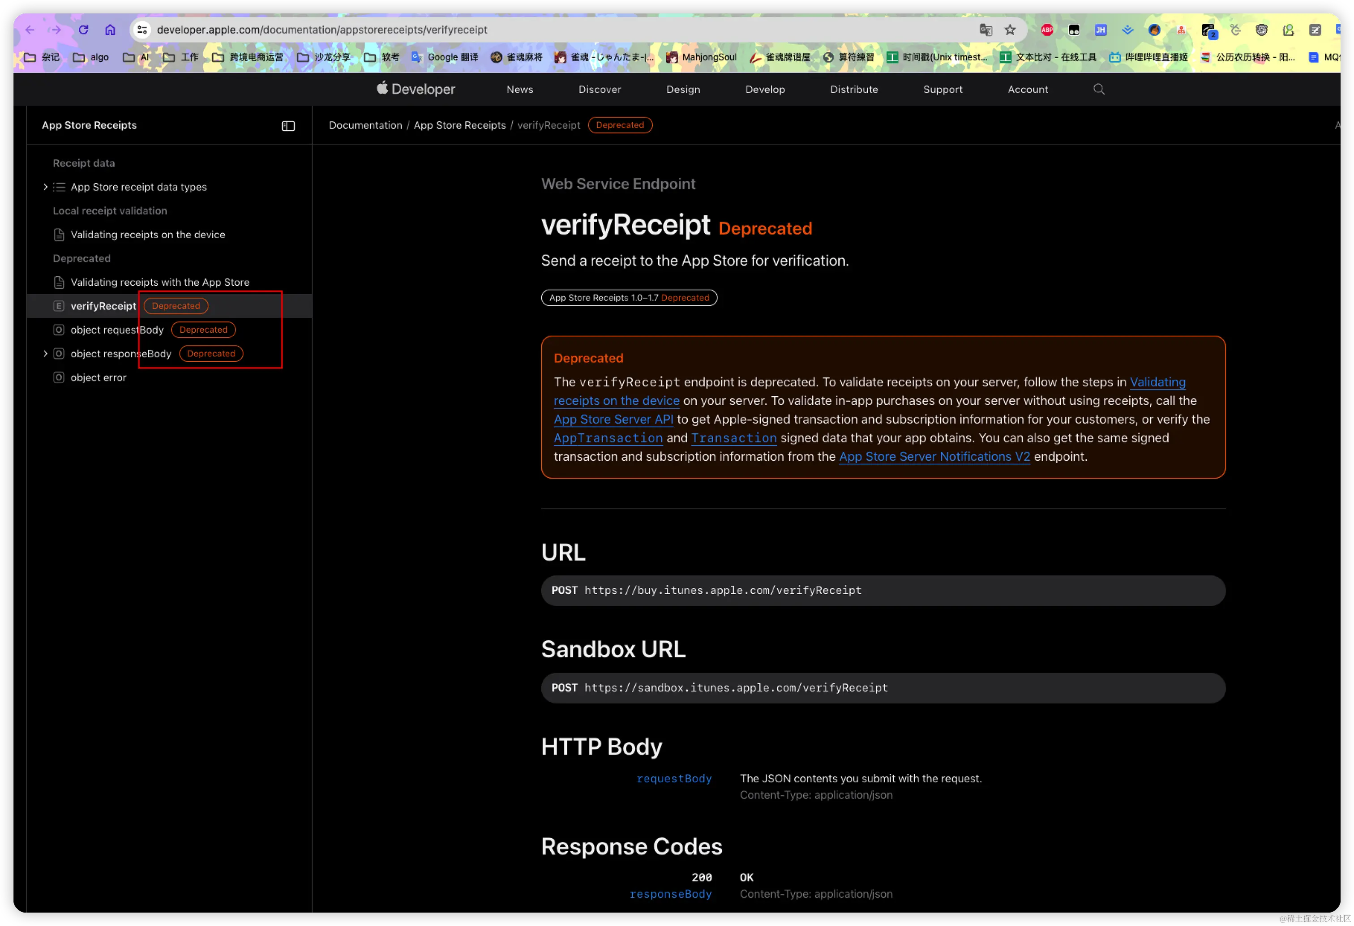Click the browser forward arrow
The height and width of the screenshot is (926, 1354).
pyautogui.click(x=56, y=30)
